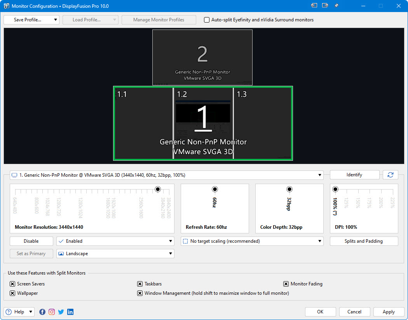Open the Save Profile dropdown

pos(31,20)
